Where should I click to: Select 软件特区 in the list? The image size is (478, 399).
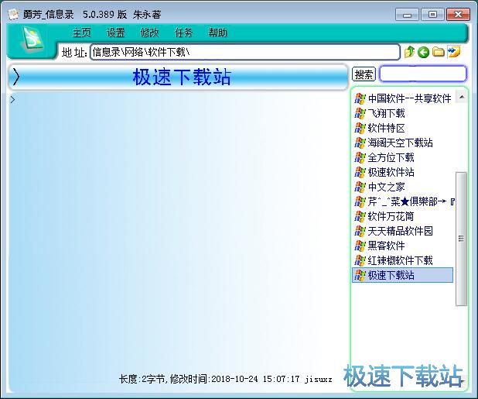[x=386, y=128]
